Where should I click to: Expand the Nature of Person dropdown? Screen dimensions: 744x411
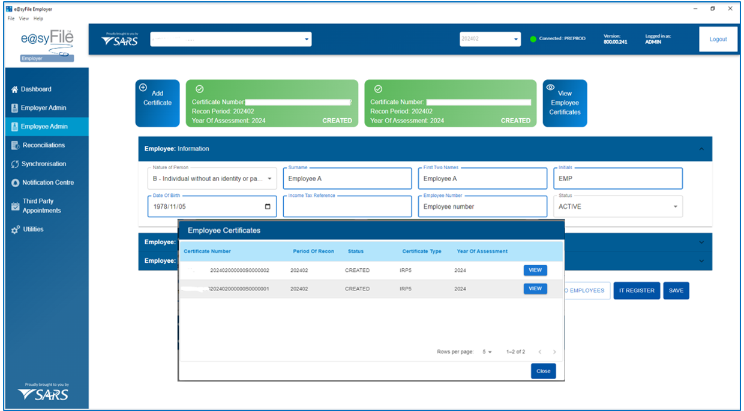pyautogui.click(x=269, y=179)
